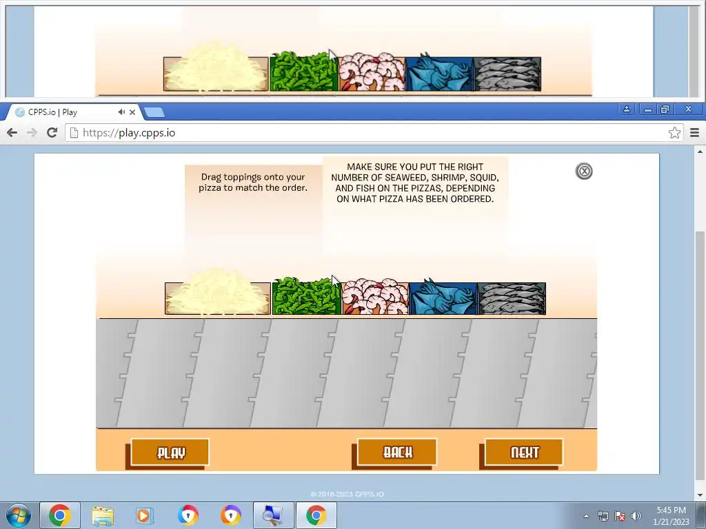Pick the green seaweed bin in front window
706x529 pixels.
pos(306,296)
